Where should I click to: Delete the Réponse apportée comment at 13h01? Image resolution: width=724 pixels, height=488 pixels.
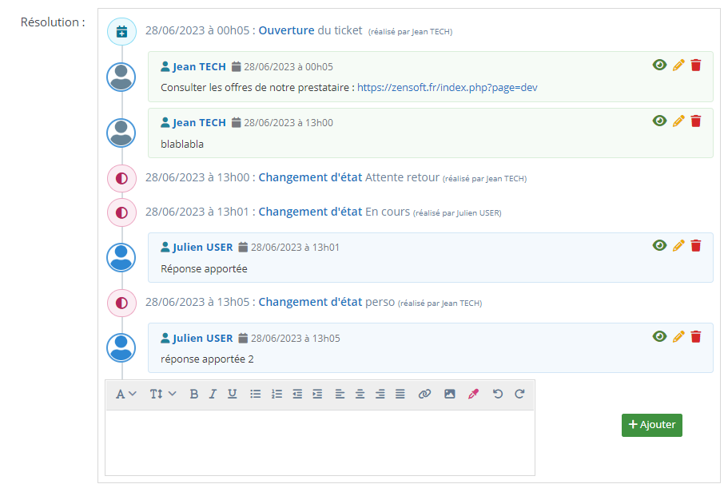[x=696, y=246]
